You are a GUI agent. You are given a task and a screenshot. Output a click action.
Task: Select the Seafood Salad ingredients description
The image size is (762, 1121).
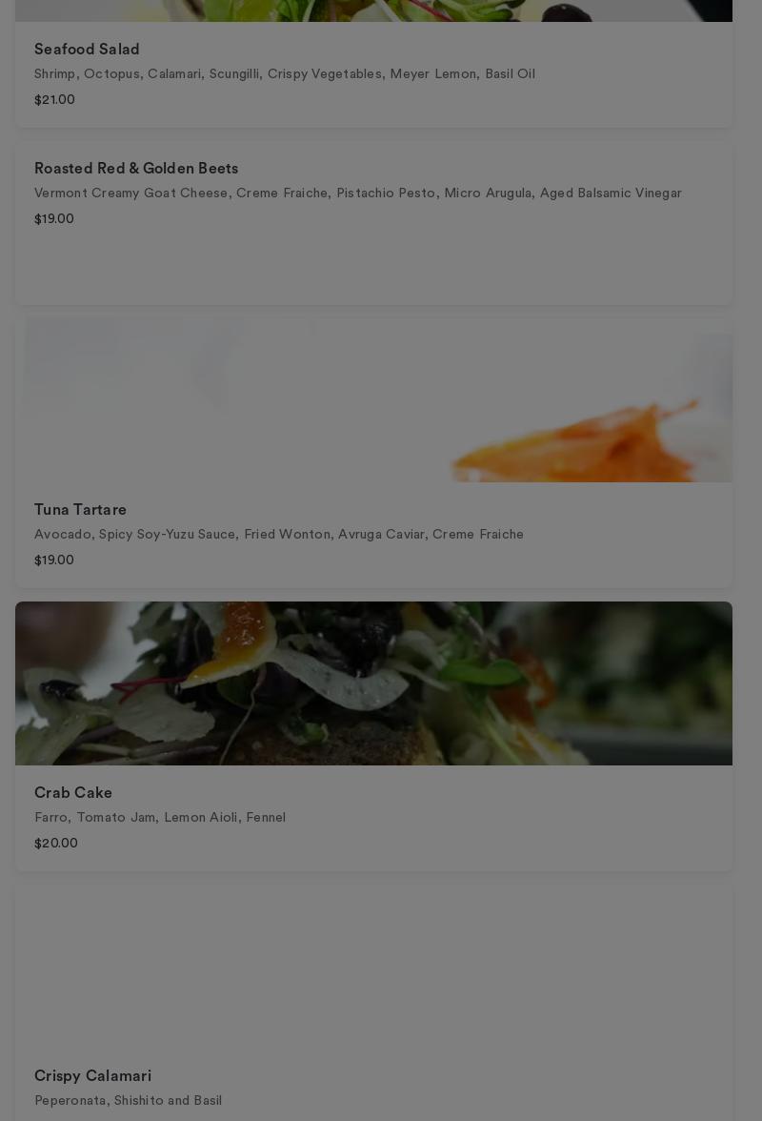pos(284,73)
